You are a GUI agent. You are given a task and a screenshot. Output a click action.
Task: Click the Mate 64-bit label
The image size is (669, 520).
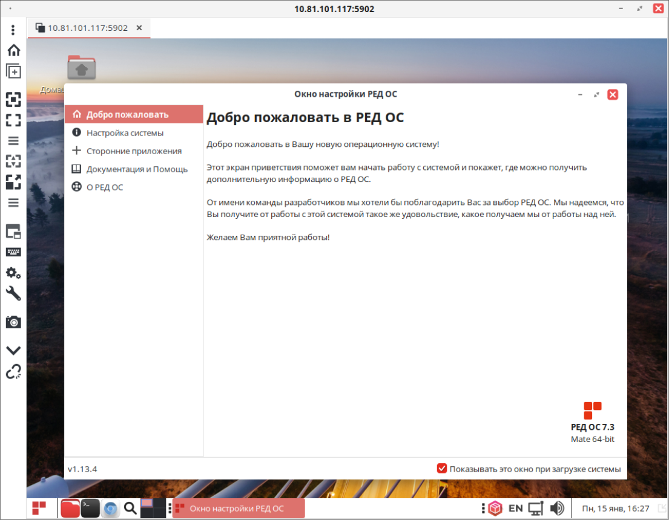click(593, 439)
